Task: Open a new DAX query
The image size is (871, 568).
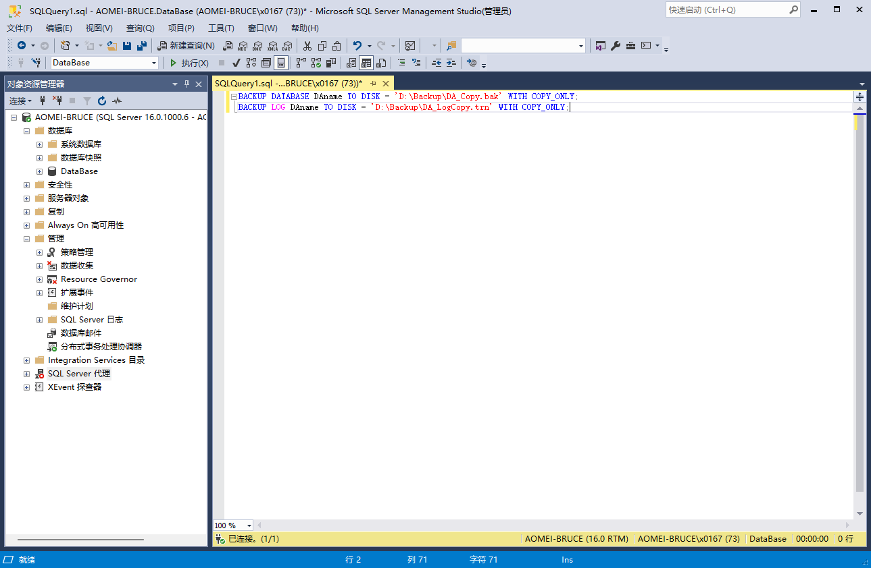Action: (288, 45)
